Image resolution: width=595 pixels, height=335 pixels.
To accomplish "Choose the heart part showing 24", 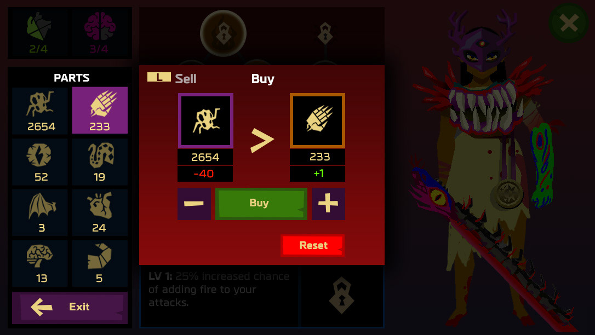I will [100, 212].
